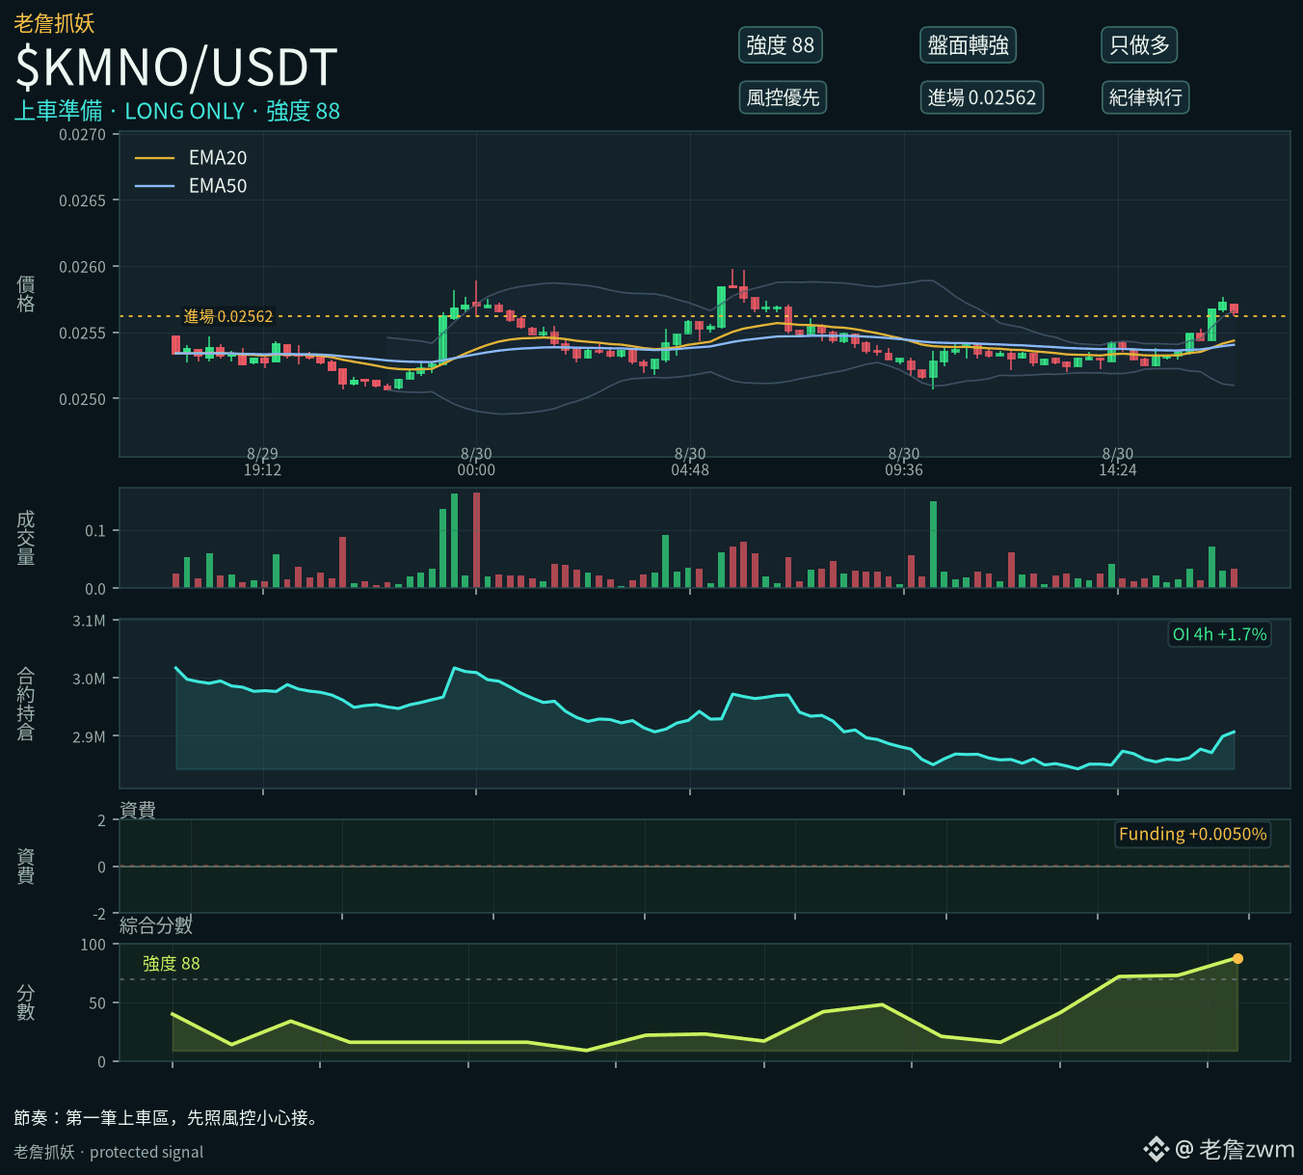
Task: Select the 分數 axis title
Action: [x=26, y=1002]
